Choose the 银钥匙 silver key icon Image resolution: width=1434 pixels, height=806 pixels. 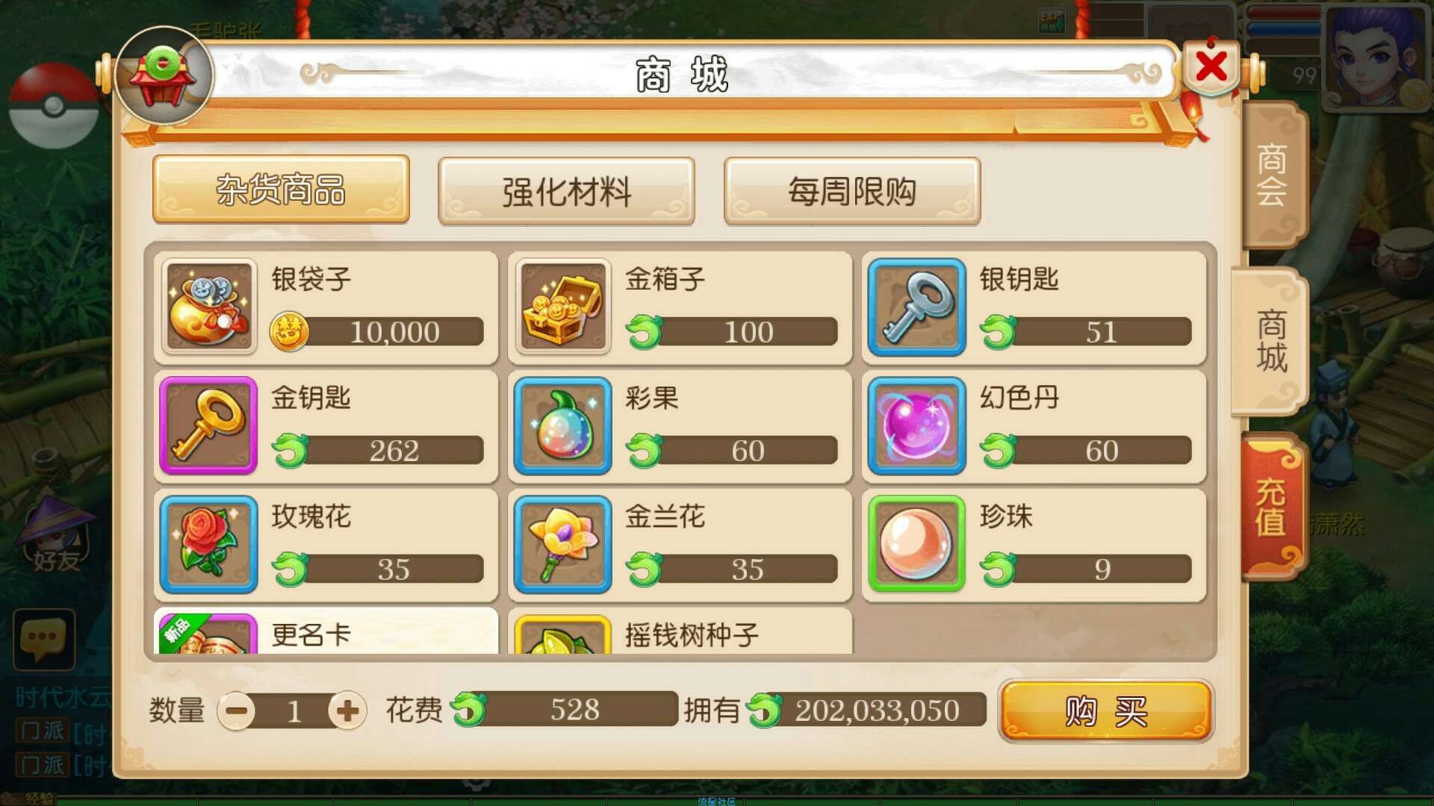(x=917, y=307)
